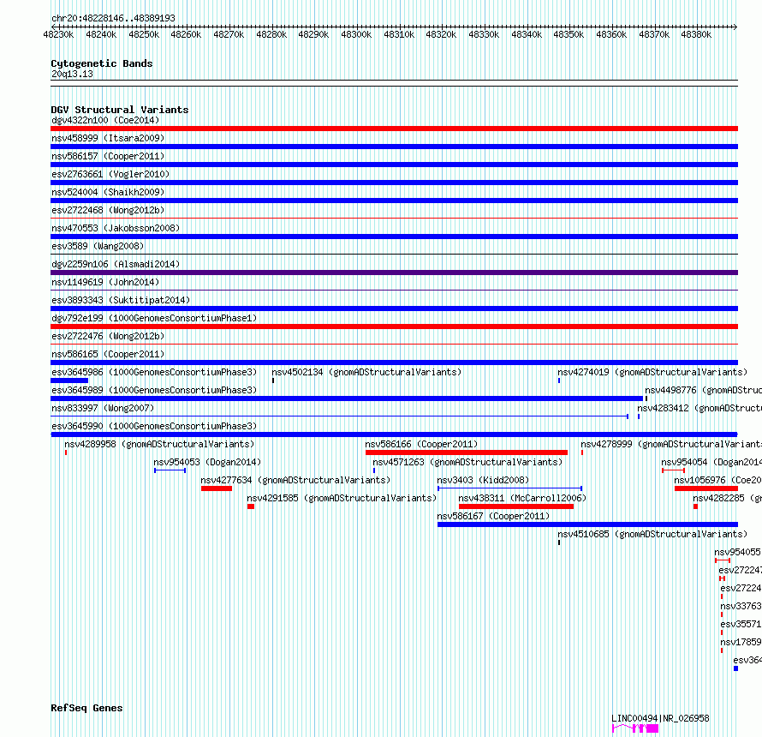This screenshot has height=737, width=762.
Task: Open the nsv954053 (Dogan2014) label
Action: tap(207, 462)
